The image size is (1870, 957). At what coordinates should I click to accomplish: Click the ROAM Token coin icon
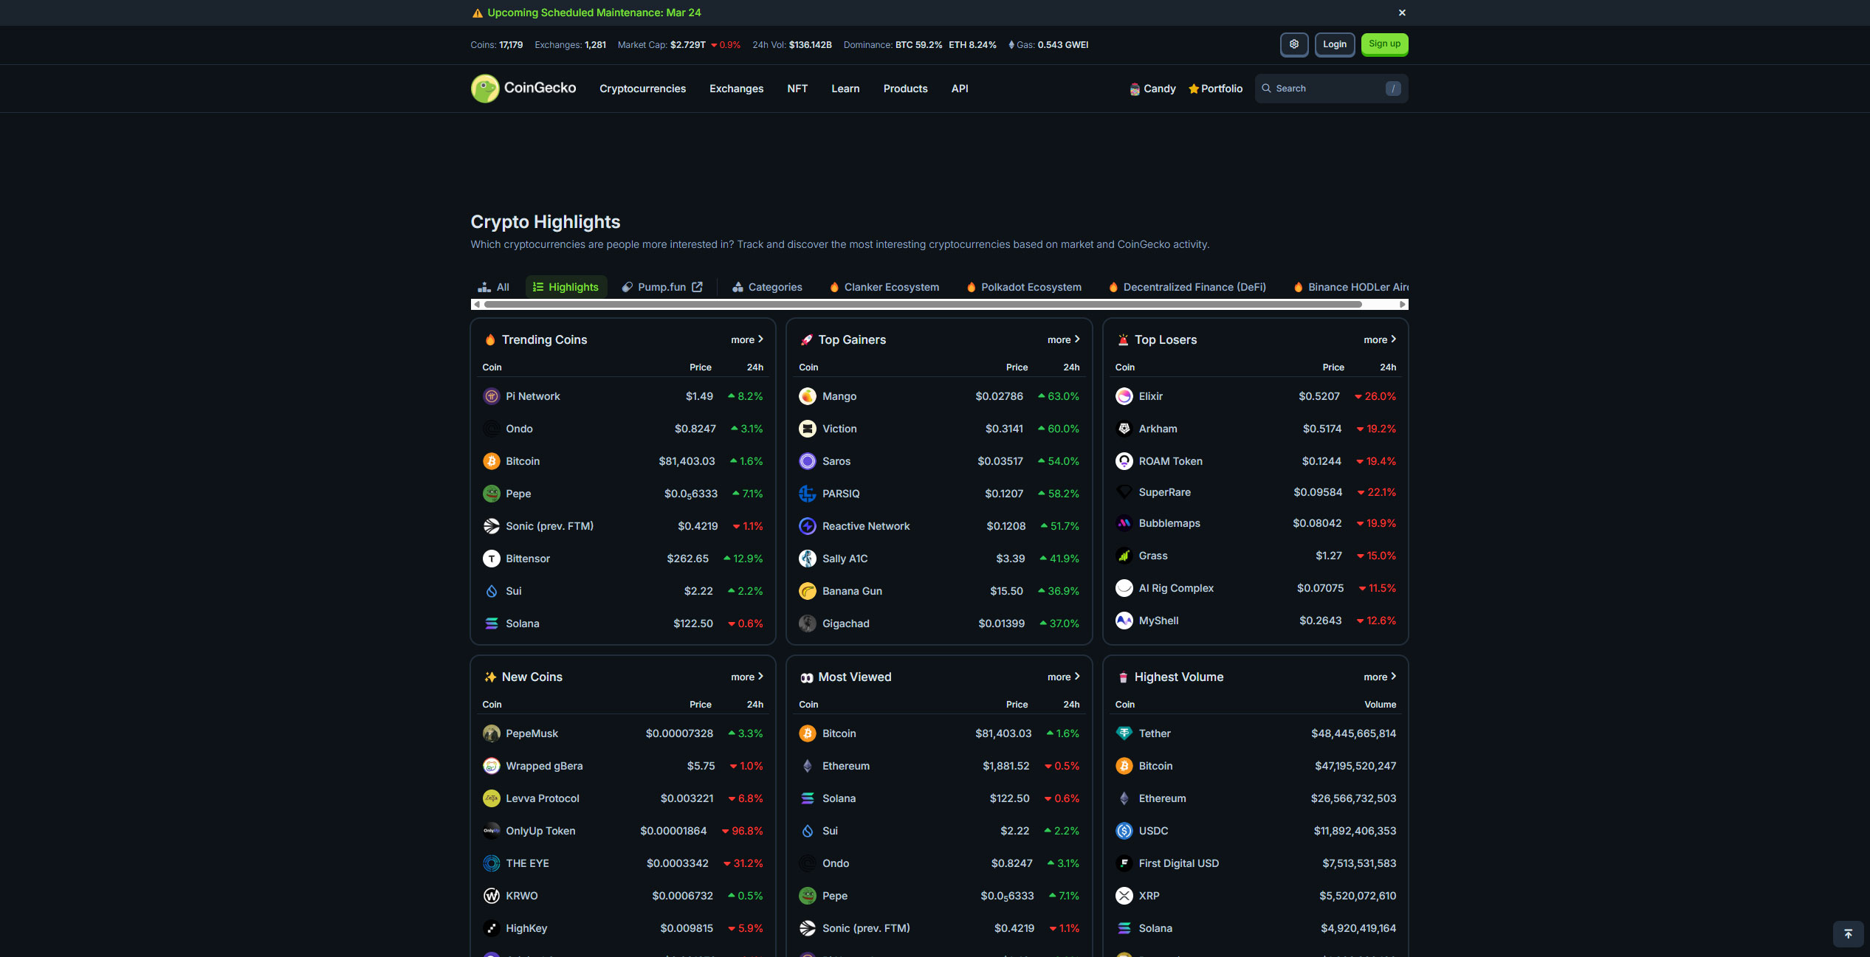(1124, 461)
